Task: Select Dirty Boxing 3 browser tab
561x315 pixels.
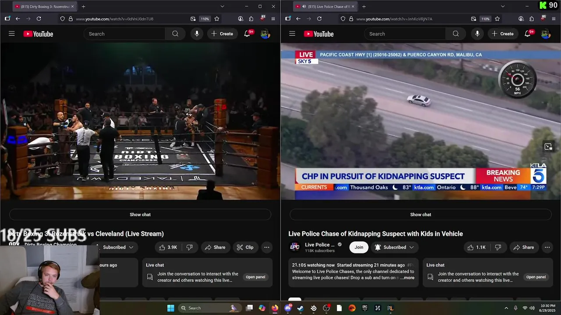Action: click(x=44, y=7)
